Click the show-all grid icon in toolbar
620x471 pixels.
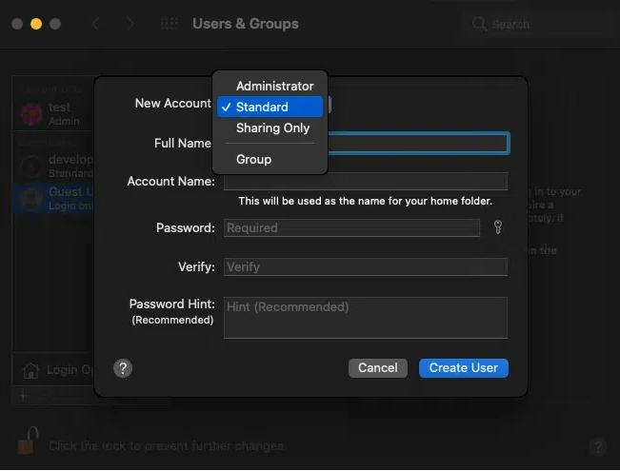click(169, 24)
